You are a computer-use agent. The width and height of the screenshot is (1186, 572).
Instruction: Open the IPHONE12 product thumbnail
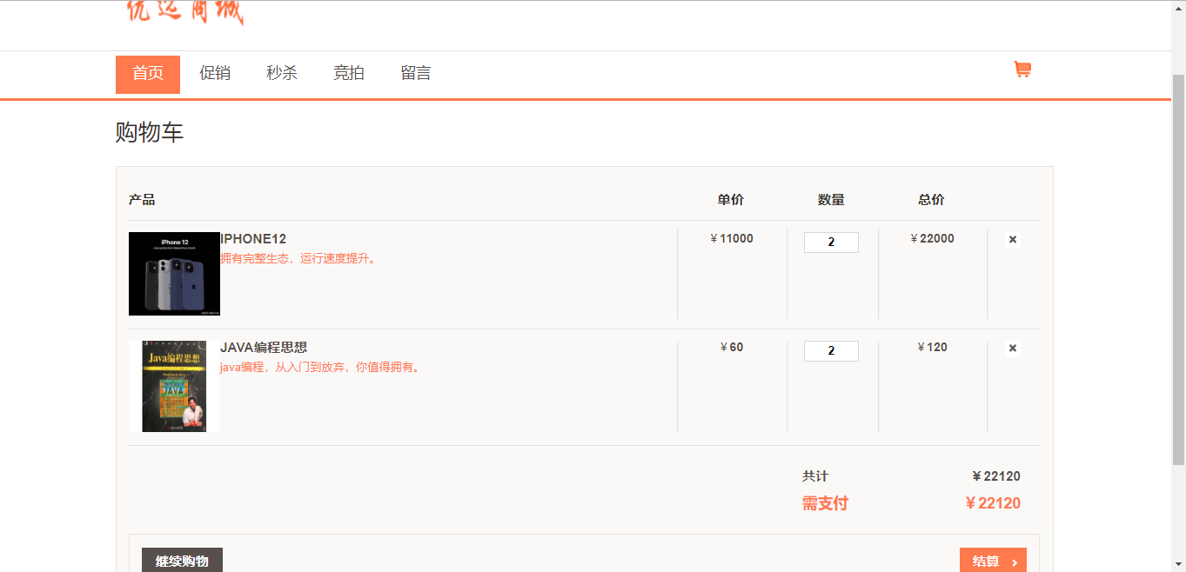click(174, 274)
